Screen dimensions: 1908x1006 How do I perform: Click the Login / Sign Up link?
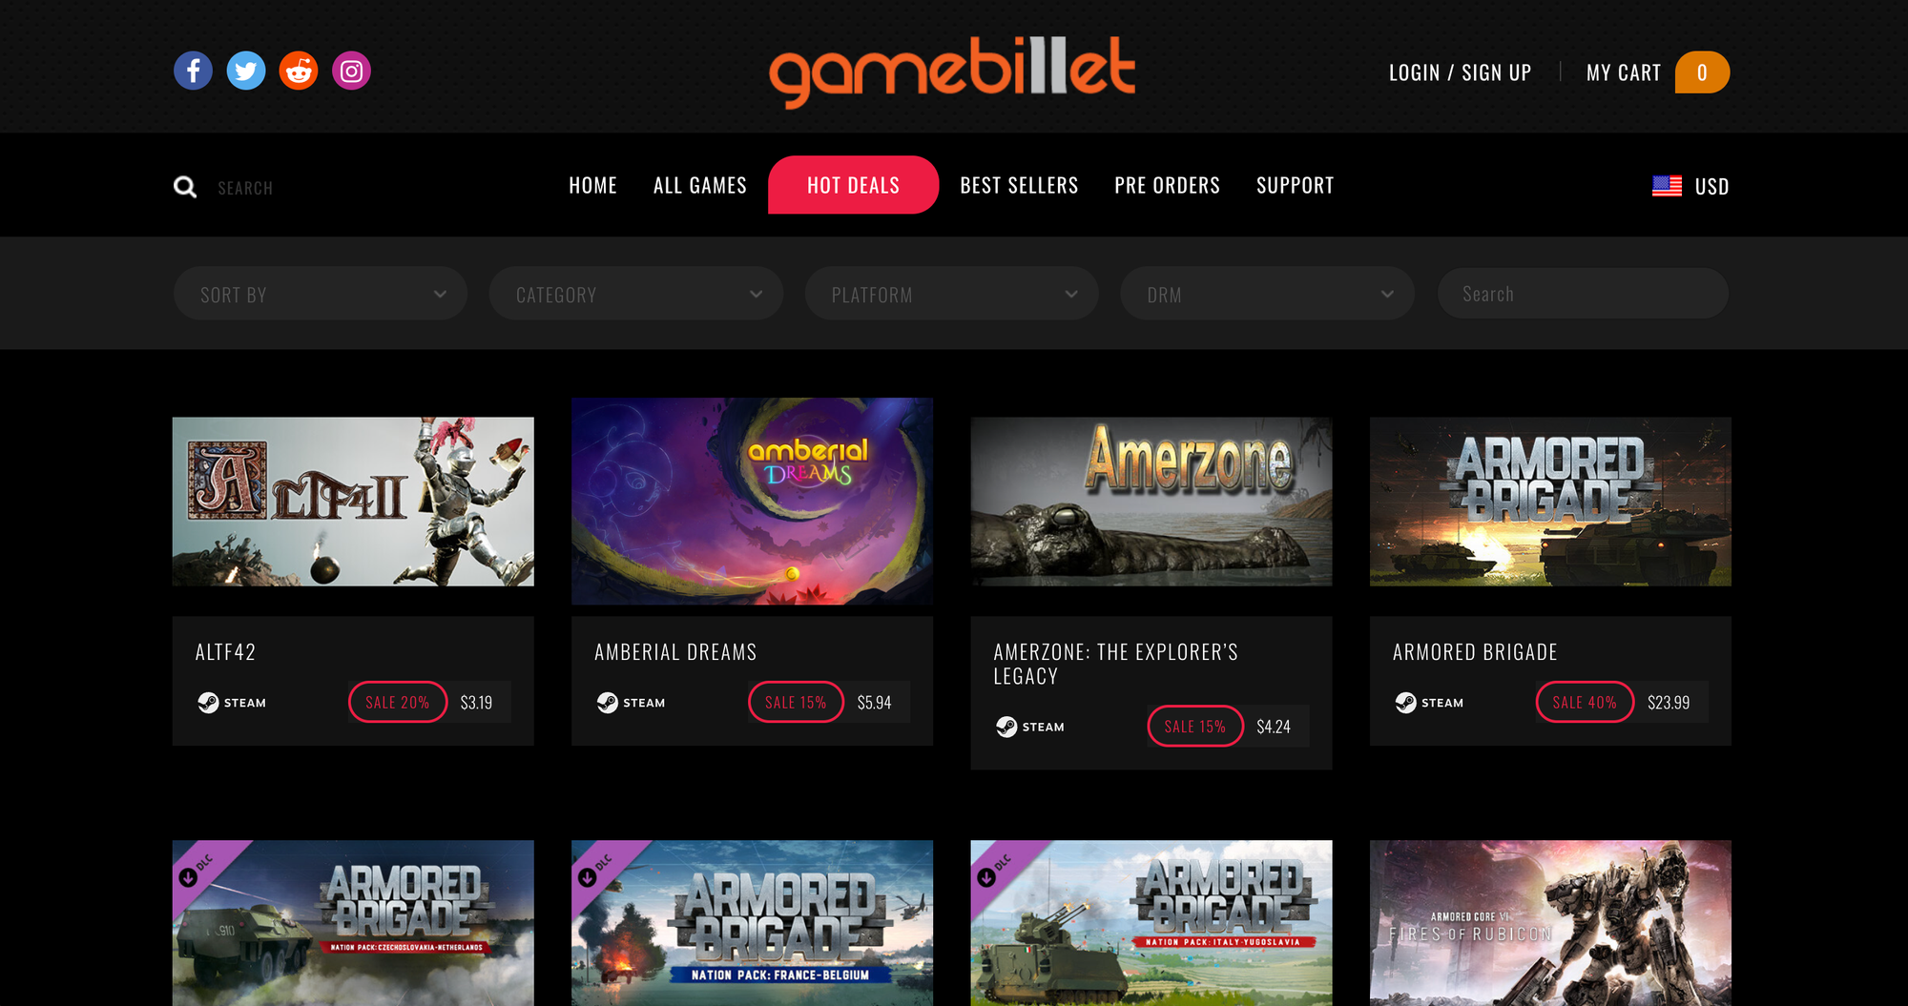click(1460, 72)
